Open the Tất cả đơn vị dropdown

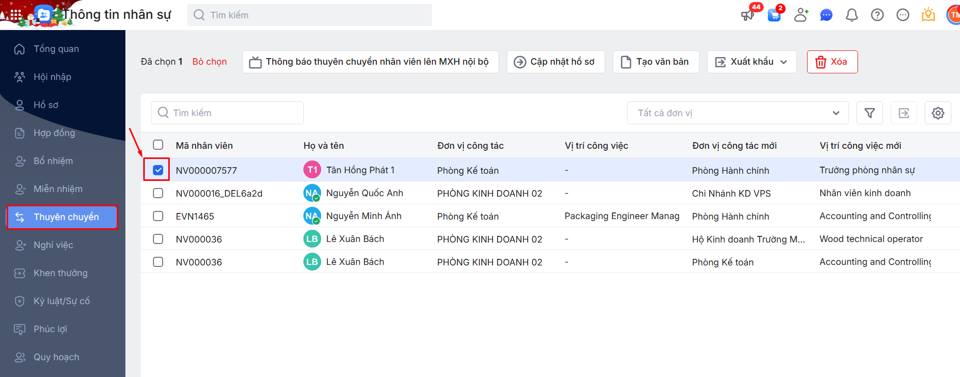737,113
